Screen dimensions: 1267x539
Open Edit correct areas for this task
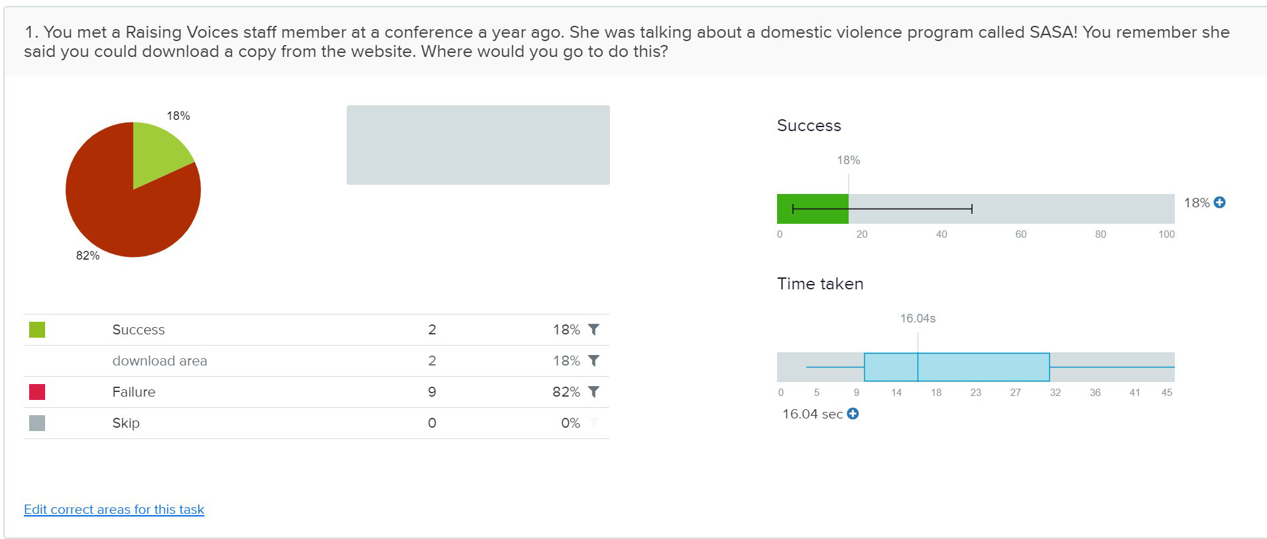114,509
